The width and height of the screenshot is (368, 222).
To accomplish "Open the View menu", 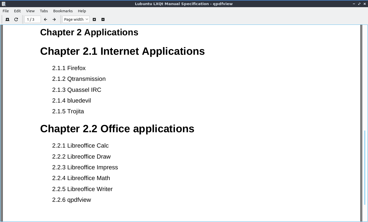I will tap(30, 11).
